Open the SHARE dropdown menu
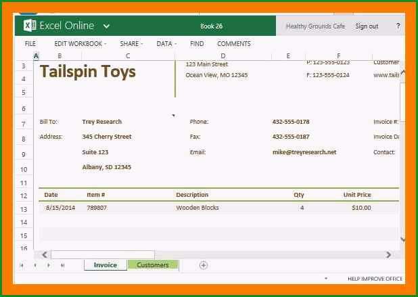418x297 pixels. point(131,44)
